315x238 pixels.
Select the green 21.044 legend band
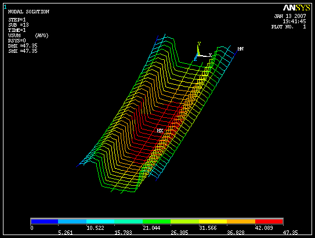click(157, 222)
